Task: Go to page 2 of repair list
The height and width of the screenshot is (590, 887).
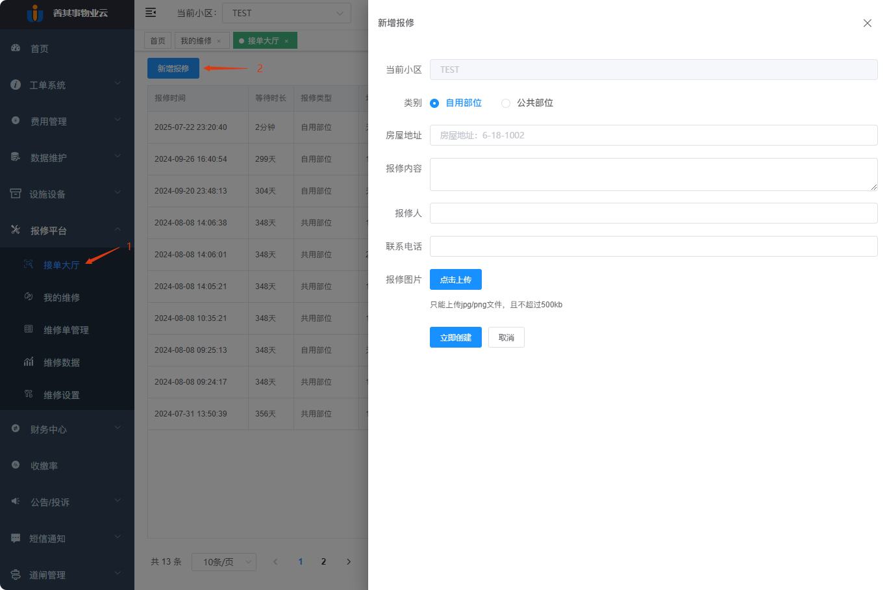Action: pyautogui.click(x=323, y=561)
